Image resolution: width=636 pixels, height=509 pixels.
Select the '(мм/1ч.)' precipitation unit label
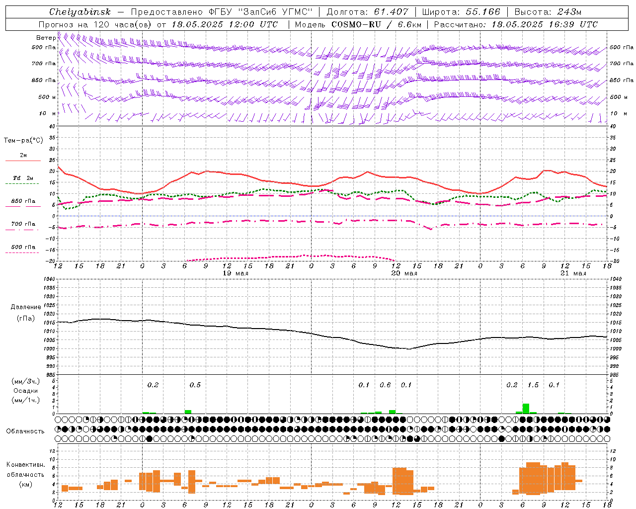tap(26, 400)
